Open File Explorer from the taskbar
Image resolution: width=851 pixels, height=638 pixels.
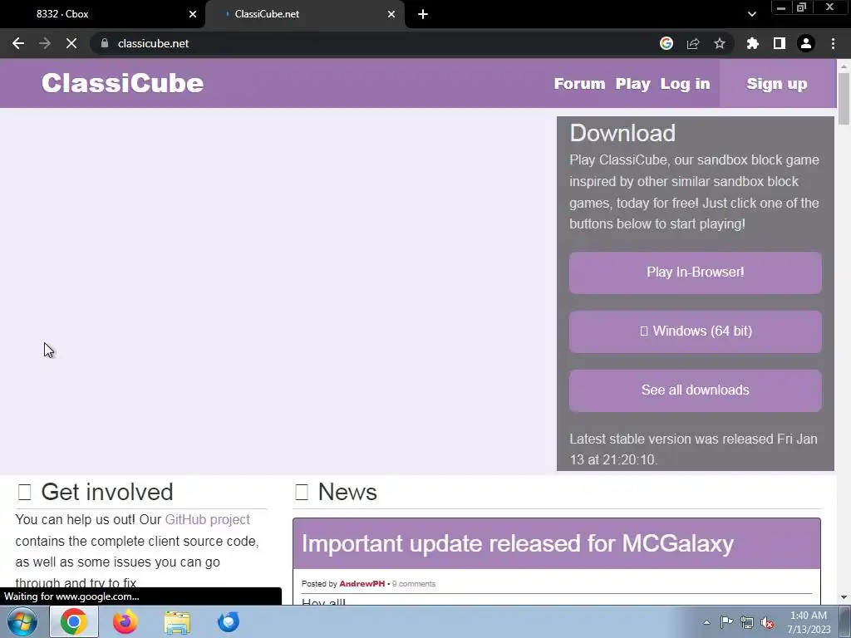click(x=177, y=622)
